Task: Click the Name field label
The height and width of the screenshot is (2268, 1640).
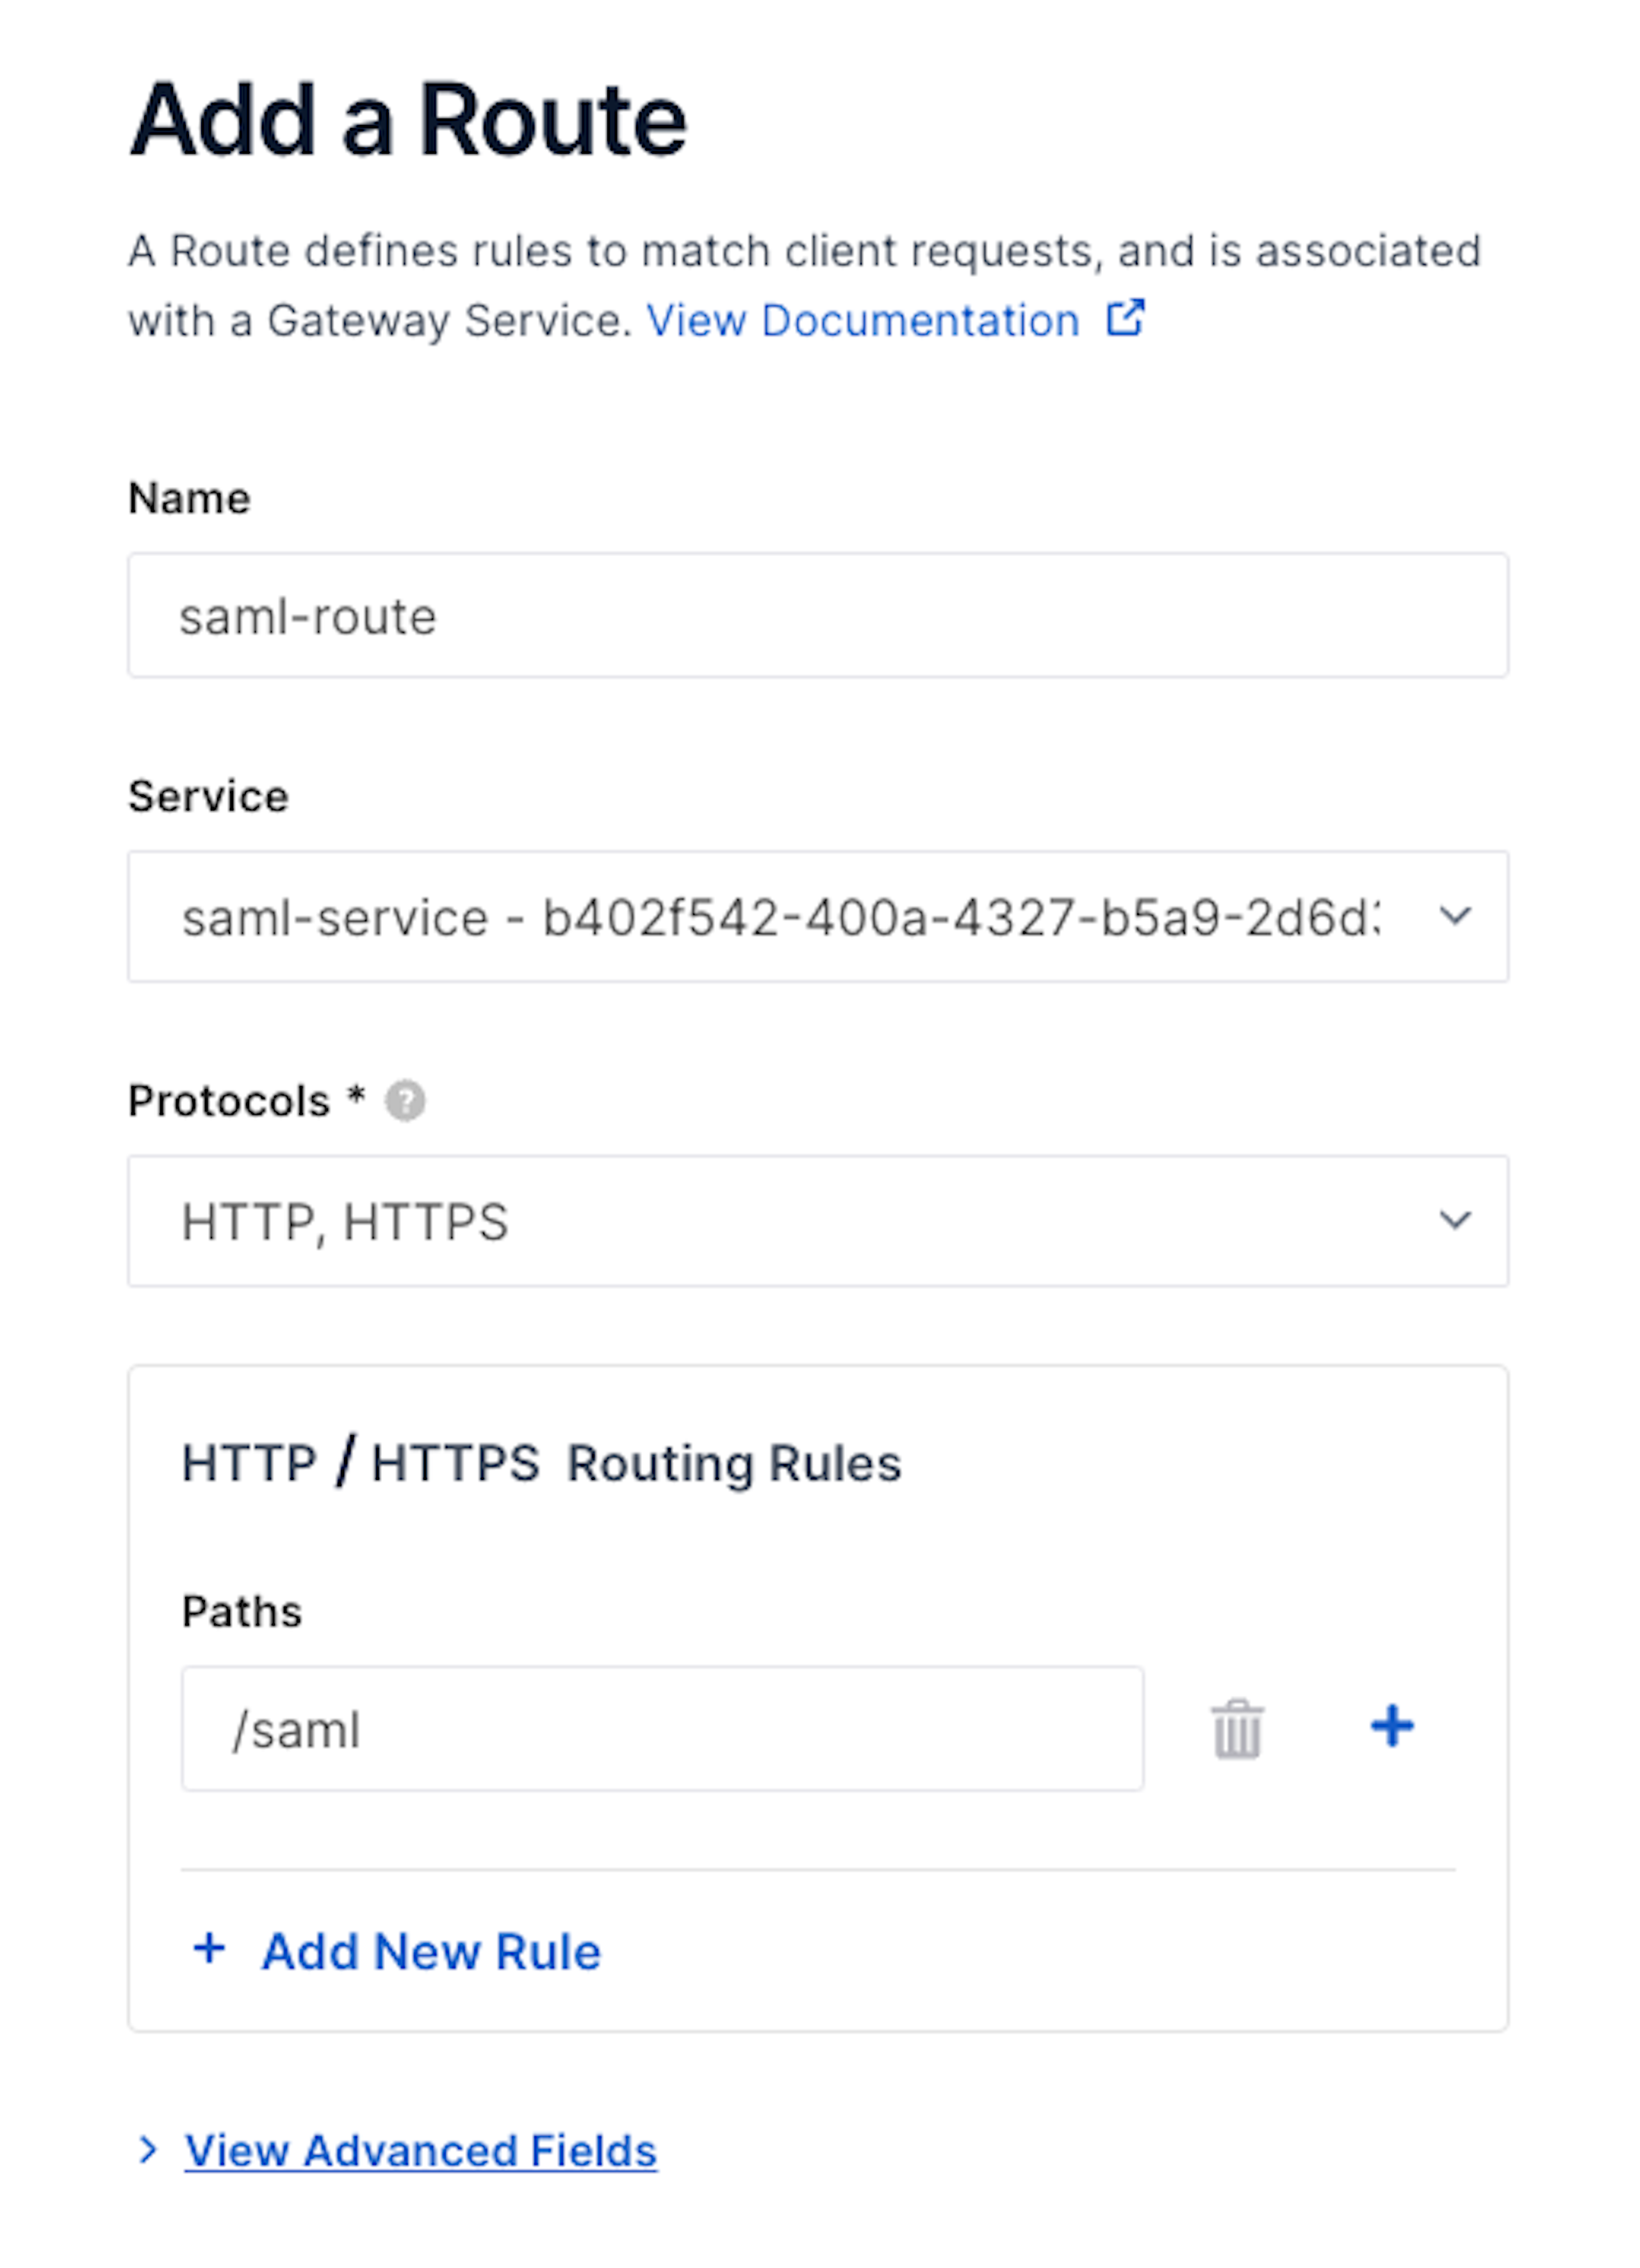Action: pyautogui.click(x=189, y=498)
